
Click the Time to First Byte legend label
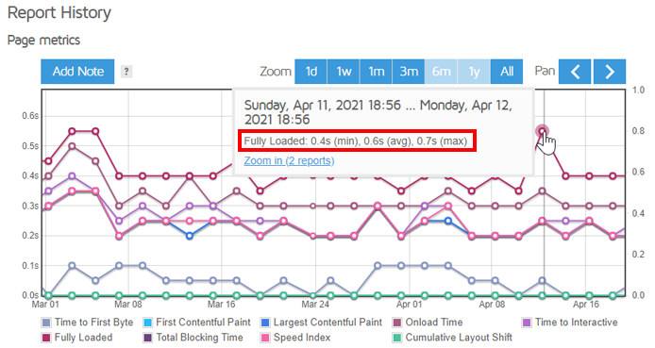94,323
